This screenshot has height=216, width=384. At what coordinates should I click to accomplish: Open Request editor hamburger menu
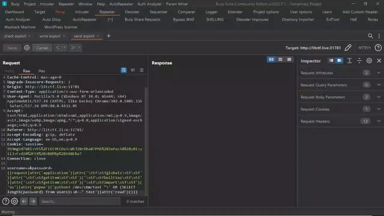pos(142,70)
